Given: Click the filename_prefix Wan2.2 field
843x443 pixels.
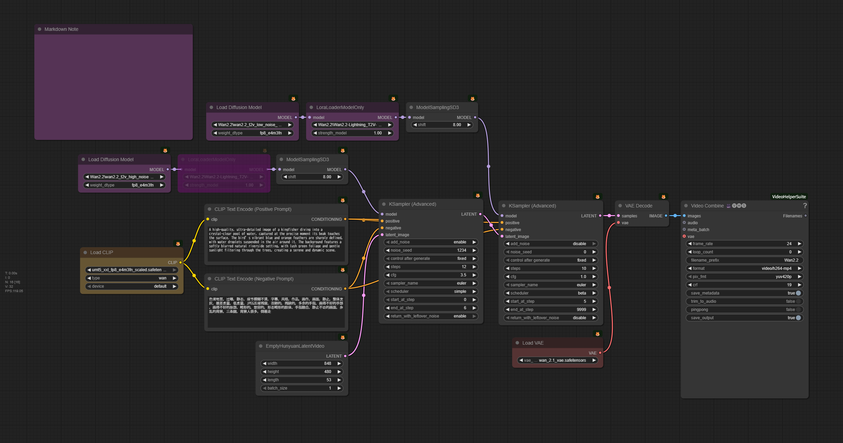Looking at the screenshot, I should [x=744, y=260].
